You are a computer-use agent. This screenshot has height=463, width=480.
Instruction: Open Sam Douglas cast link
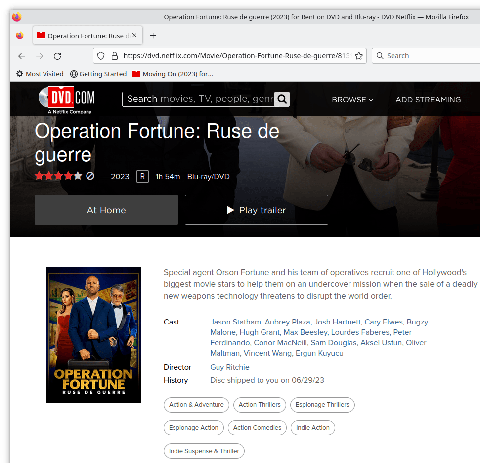333,343
